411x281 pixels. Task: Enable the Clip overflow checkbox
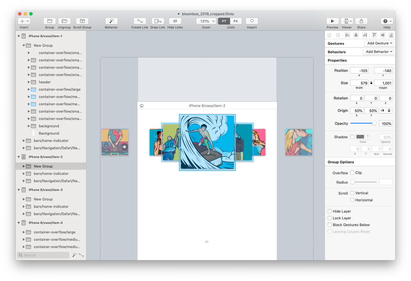352,173
